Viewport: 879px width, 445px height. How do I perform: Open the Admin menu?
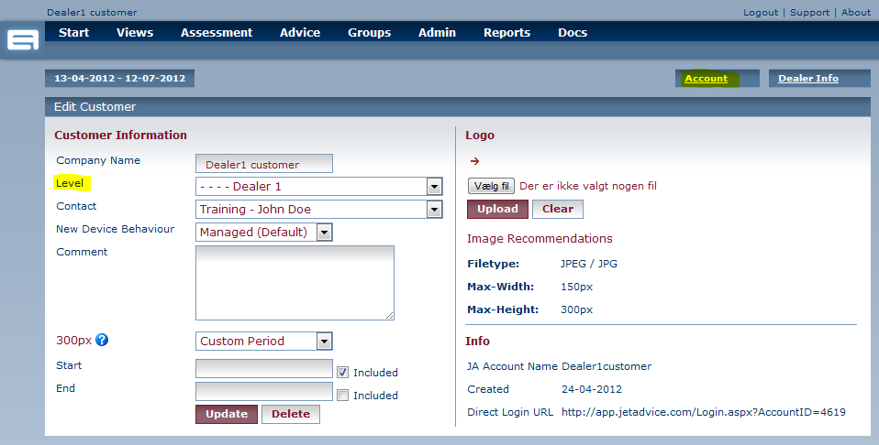point(437,33)
